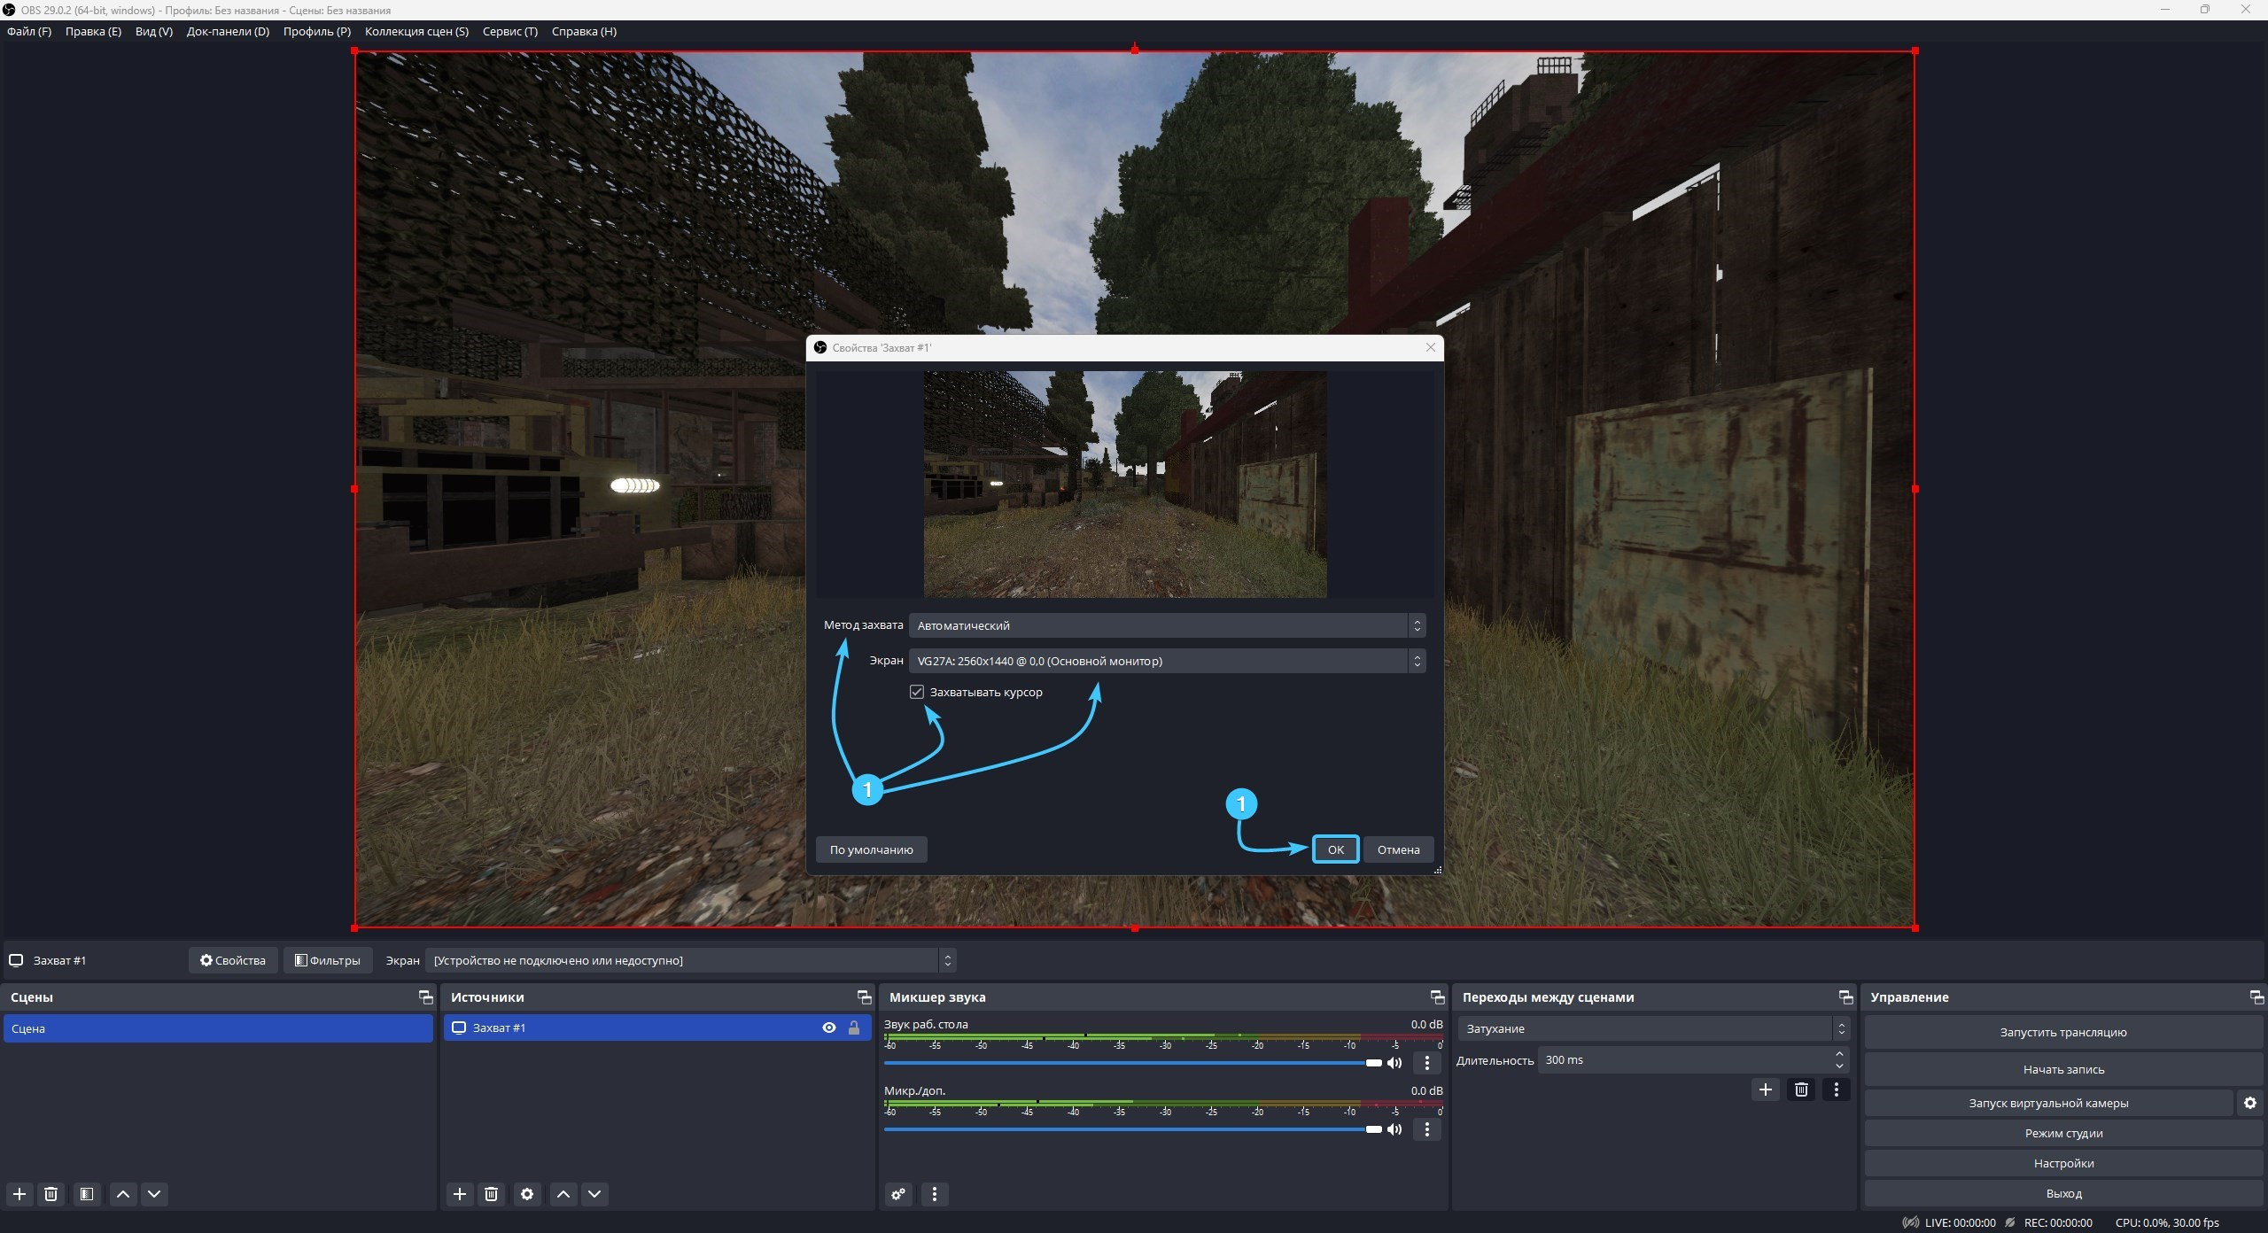Undock the Scenes panel
The height and width of the screenshot is (1233, 2268).
pos(426,997)
